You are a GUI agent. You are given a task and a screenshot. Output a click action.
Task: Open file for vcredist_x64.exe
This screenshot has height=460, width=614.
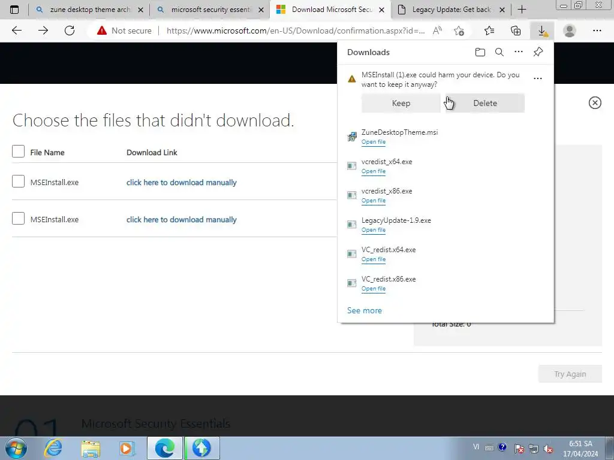click(x=373, y=171)
